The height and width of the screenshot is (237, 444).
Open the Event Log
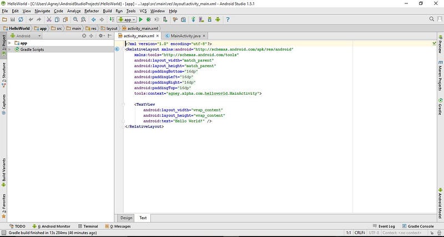pos(384,226)
